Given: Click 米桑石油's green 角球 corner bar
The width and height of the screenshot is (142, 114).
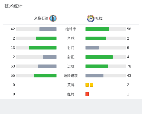Looking at the screenshot, I should click(x=46, y=38).
